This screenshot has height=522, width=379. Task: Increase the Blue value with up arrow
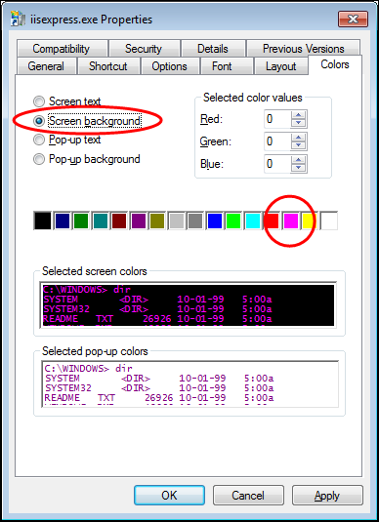pyautogui.click(x=298, y=160)
